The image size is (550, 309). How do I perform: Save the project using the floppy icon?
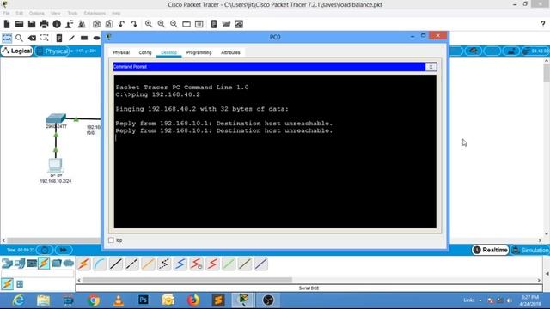(32, 24)
